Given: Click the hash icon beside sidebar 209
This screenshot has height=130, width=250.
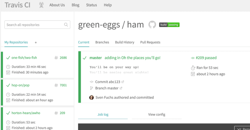Looking at the screenshot, I should tap(56, 113).
